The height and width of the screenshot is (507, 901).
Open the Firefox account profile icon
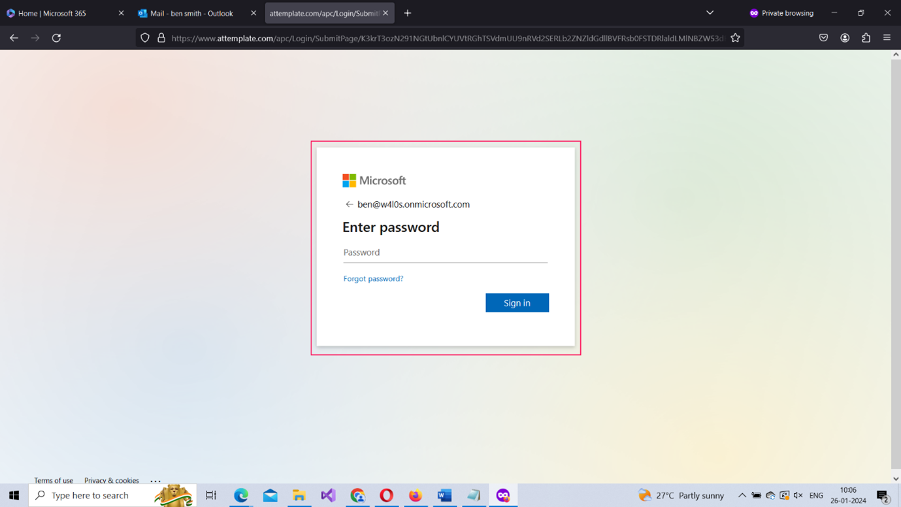(x=845, y=38)
